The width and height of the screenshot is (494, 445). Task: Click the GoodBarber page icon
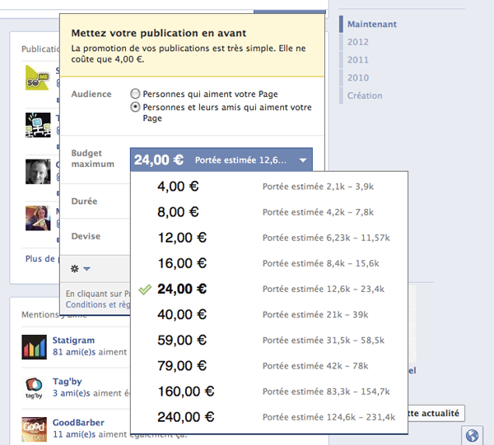point(34,430)
